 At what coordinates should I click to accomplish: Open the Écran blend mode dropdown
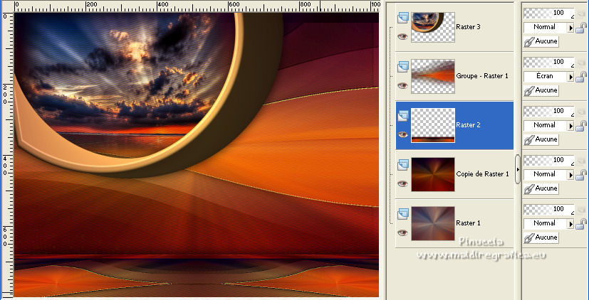549,77
